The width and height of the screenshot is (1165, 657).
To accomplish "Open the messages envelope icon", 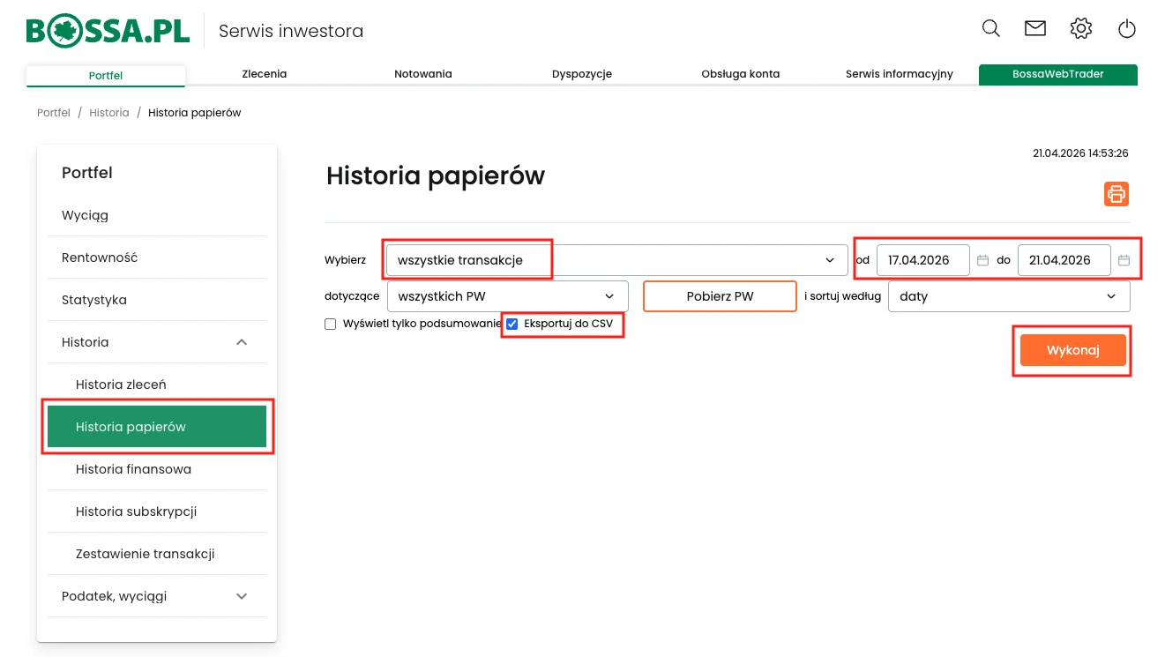I will coord(1035,28).
